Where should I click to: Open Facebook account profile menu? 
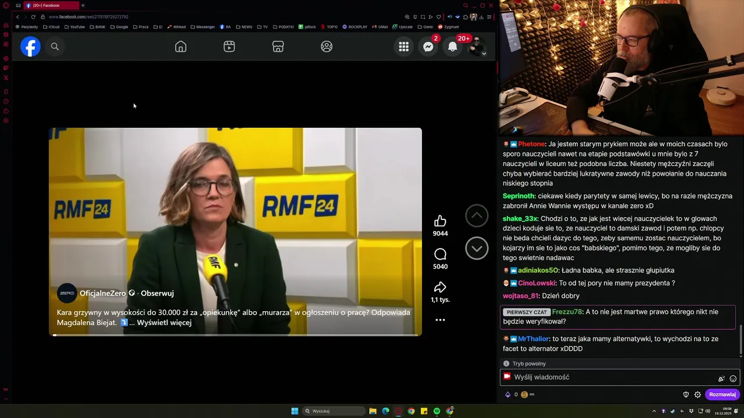(477, 47)
